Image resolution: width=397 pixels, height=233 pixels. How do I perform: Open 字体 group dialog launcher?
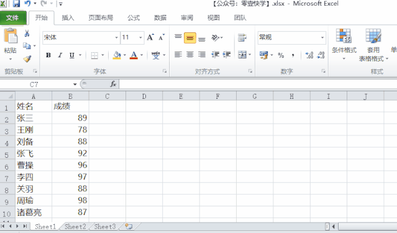165,71
